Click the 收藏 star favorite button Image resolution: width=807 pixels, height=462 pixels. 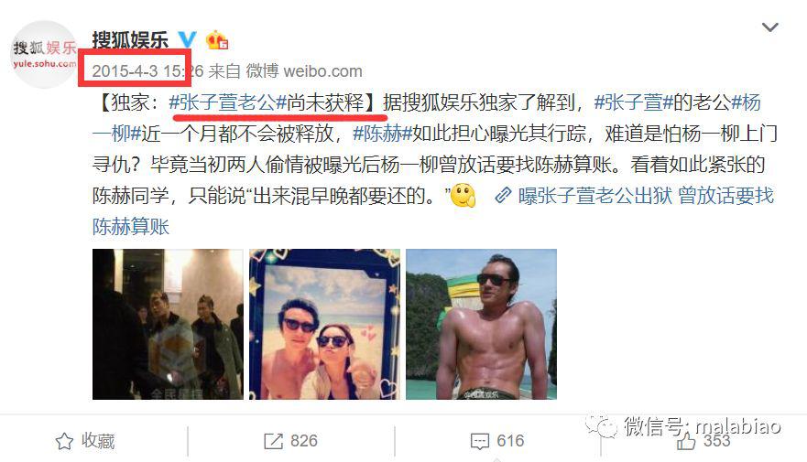point(85,441)
